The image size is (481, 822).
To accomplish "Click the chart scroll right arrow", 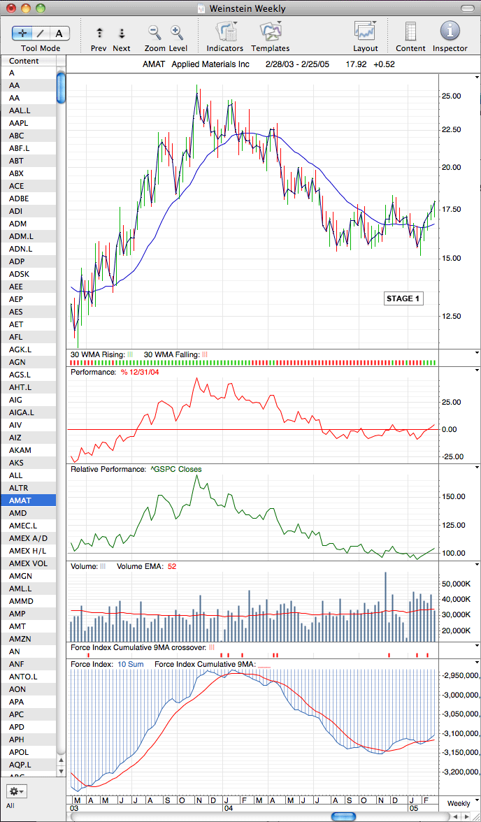I will 467,816.
